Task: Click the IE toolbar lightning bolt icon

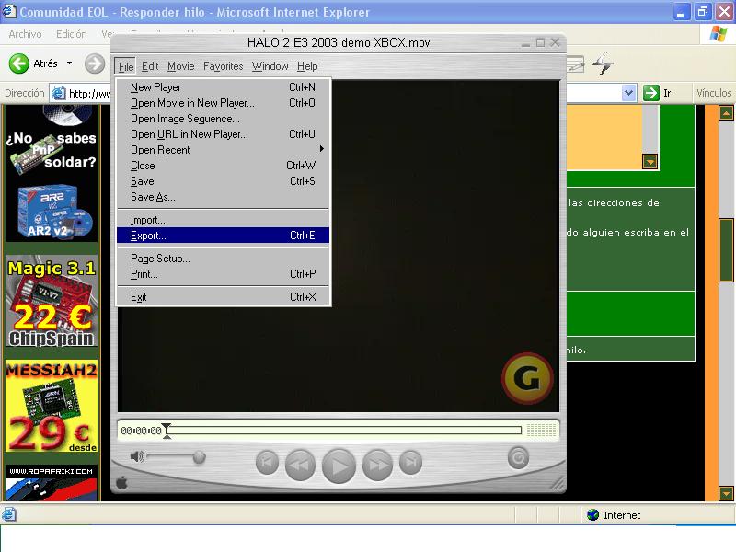Action: (604, 63)
